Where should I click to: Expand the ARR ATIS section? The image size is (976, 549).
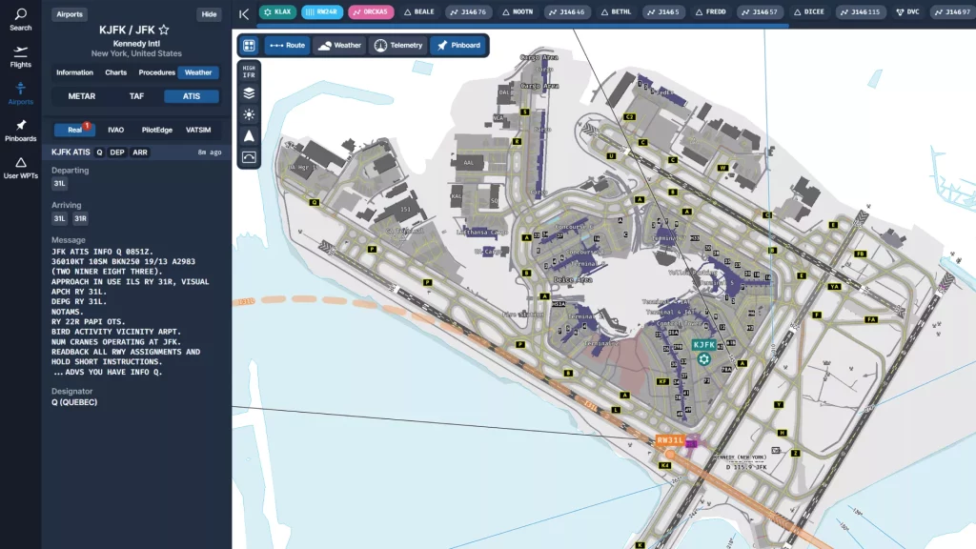[140, 152]
